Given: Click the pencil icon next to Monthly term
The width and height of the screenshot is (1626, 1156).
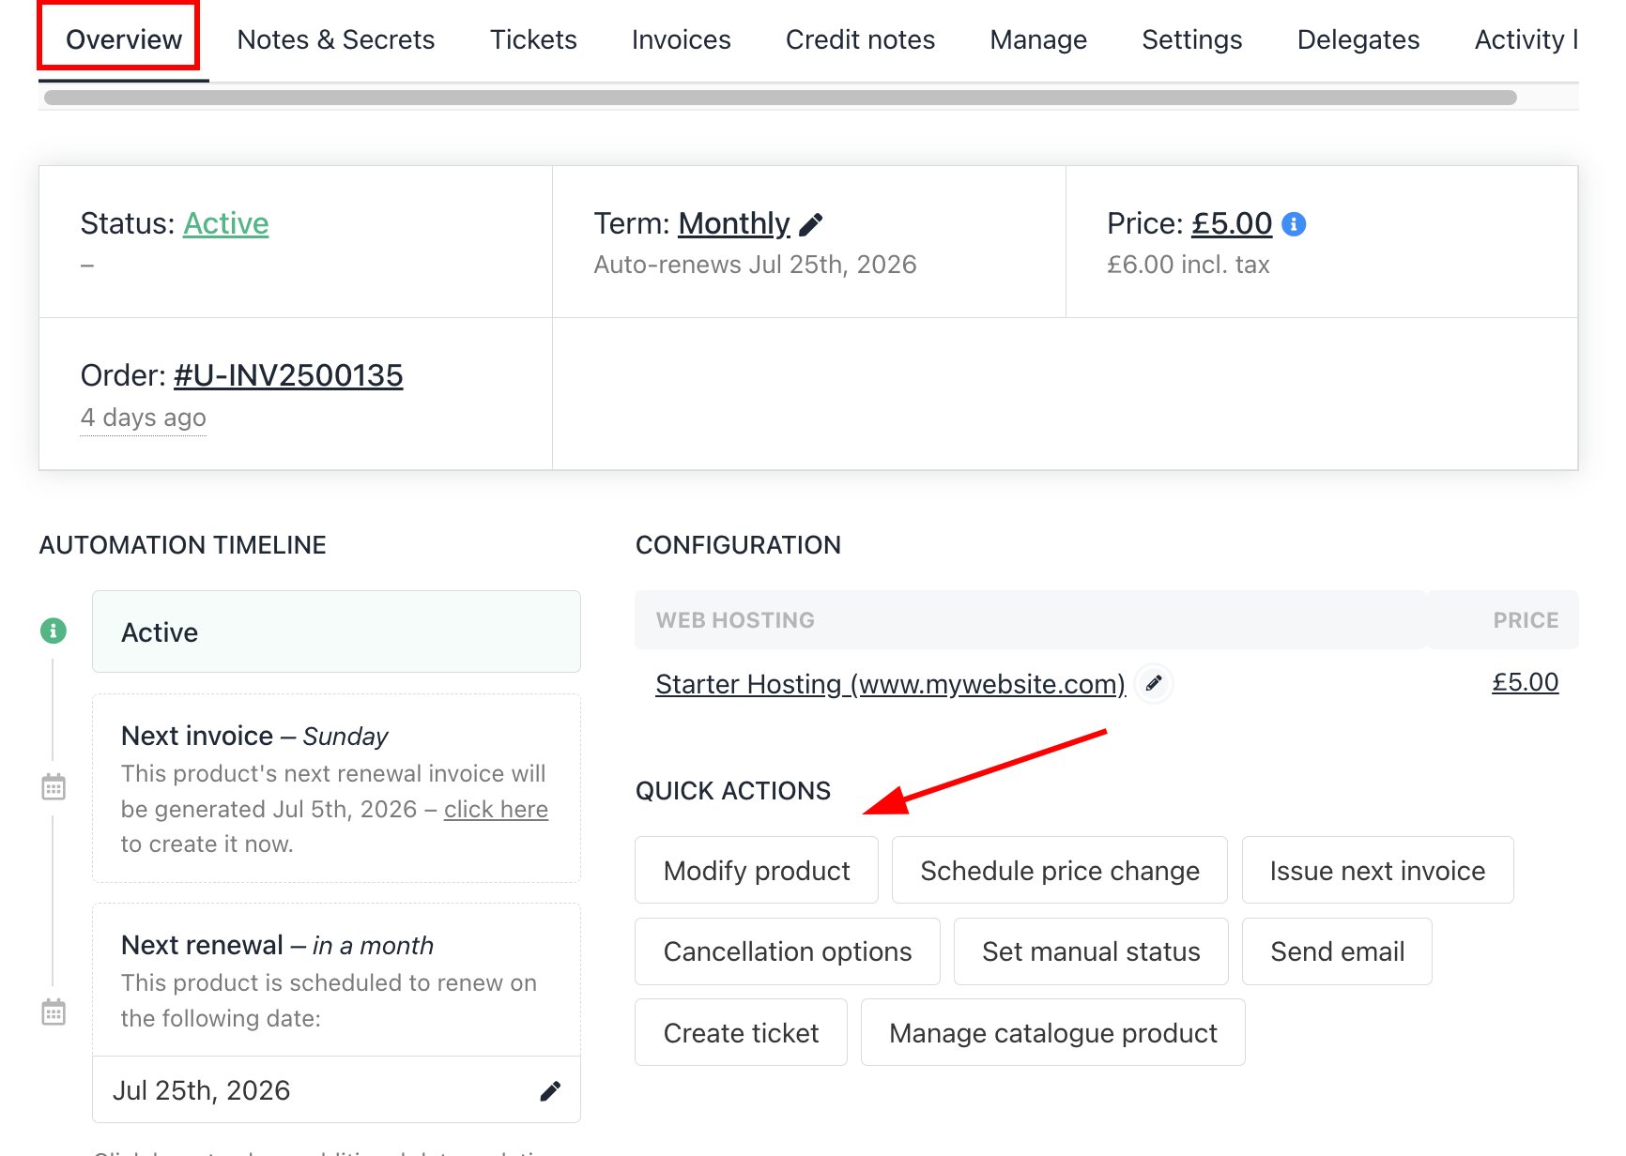Looking at the screenshot, I should [811, 224].
